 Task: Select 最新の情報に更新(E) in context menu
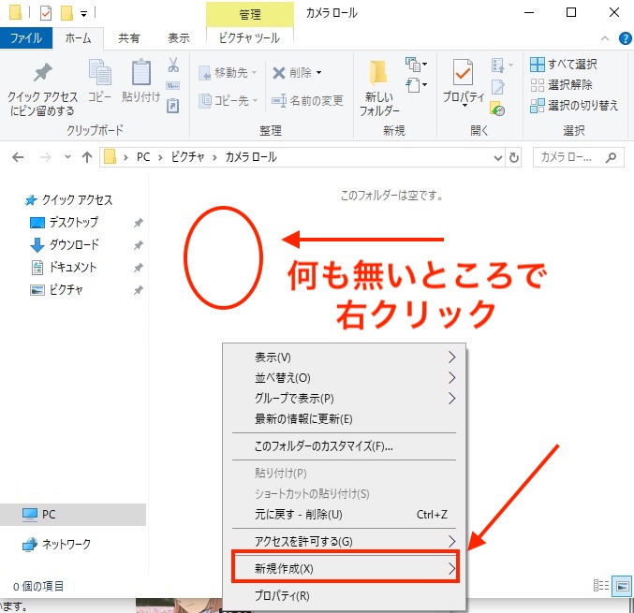tap(303, 419)
